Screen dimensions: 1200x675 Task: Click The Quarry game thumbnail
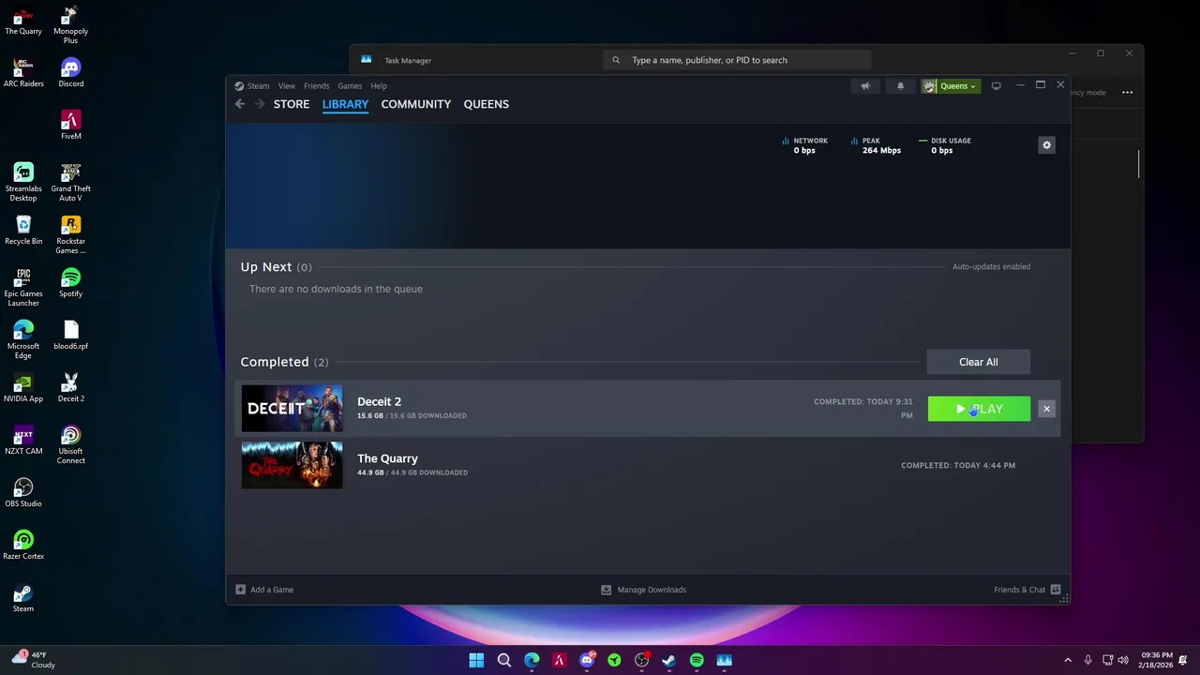[x=292, y=465]
